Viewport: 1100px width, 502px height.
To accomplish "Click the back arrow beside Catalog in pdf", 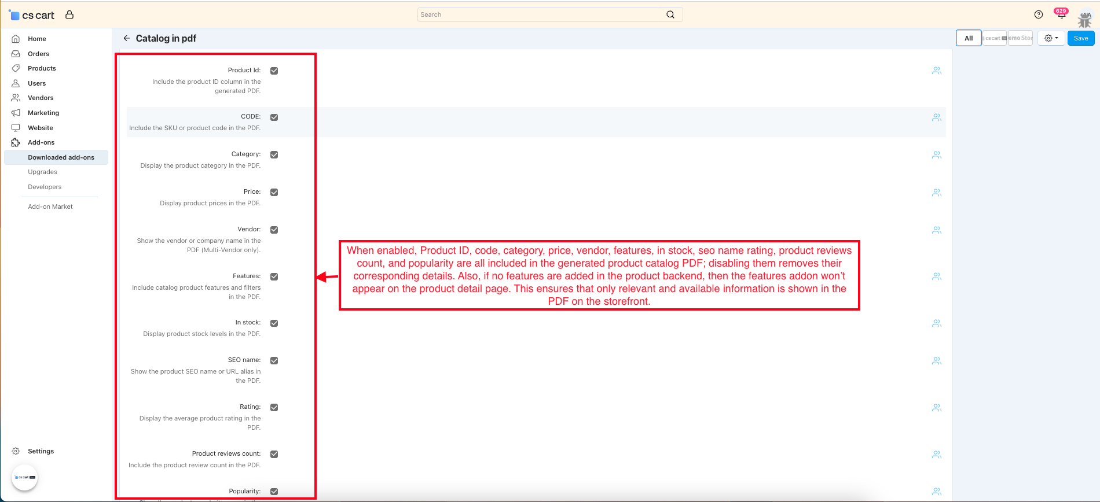I will pyautogui.click(x=126, y=38).
